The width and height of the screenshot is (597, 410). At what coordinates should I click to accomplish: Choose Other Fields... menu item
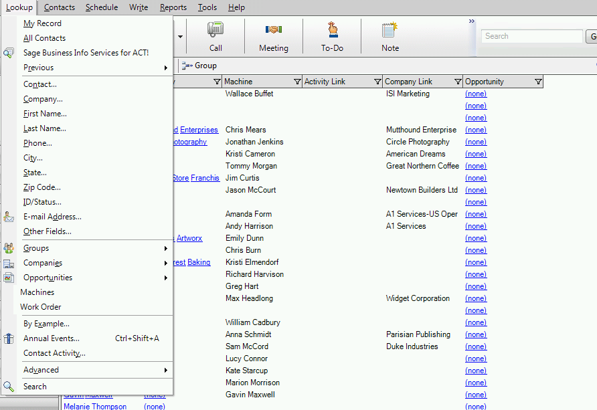(x=48, y=231)
